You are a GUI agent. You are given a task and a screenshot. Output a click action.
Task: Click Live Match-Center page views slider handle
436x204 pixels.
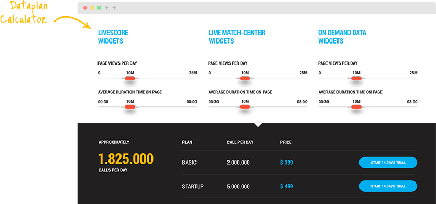[x=245, y=78]
